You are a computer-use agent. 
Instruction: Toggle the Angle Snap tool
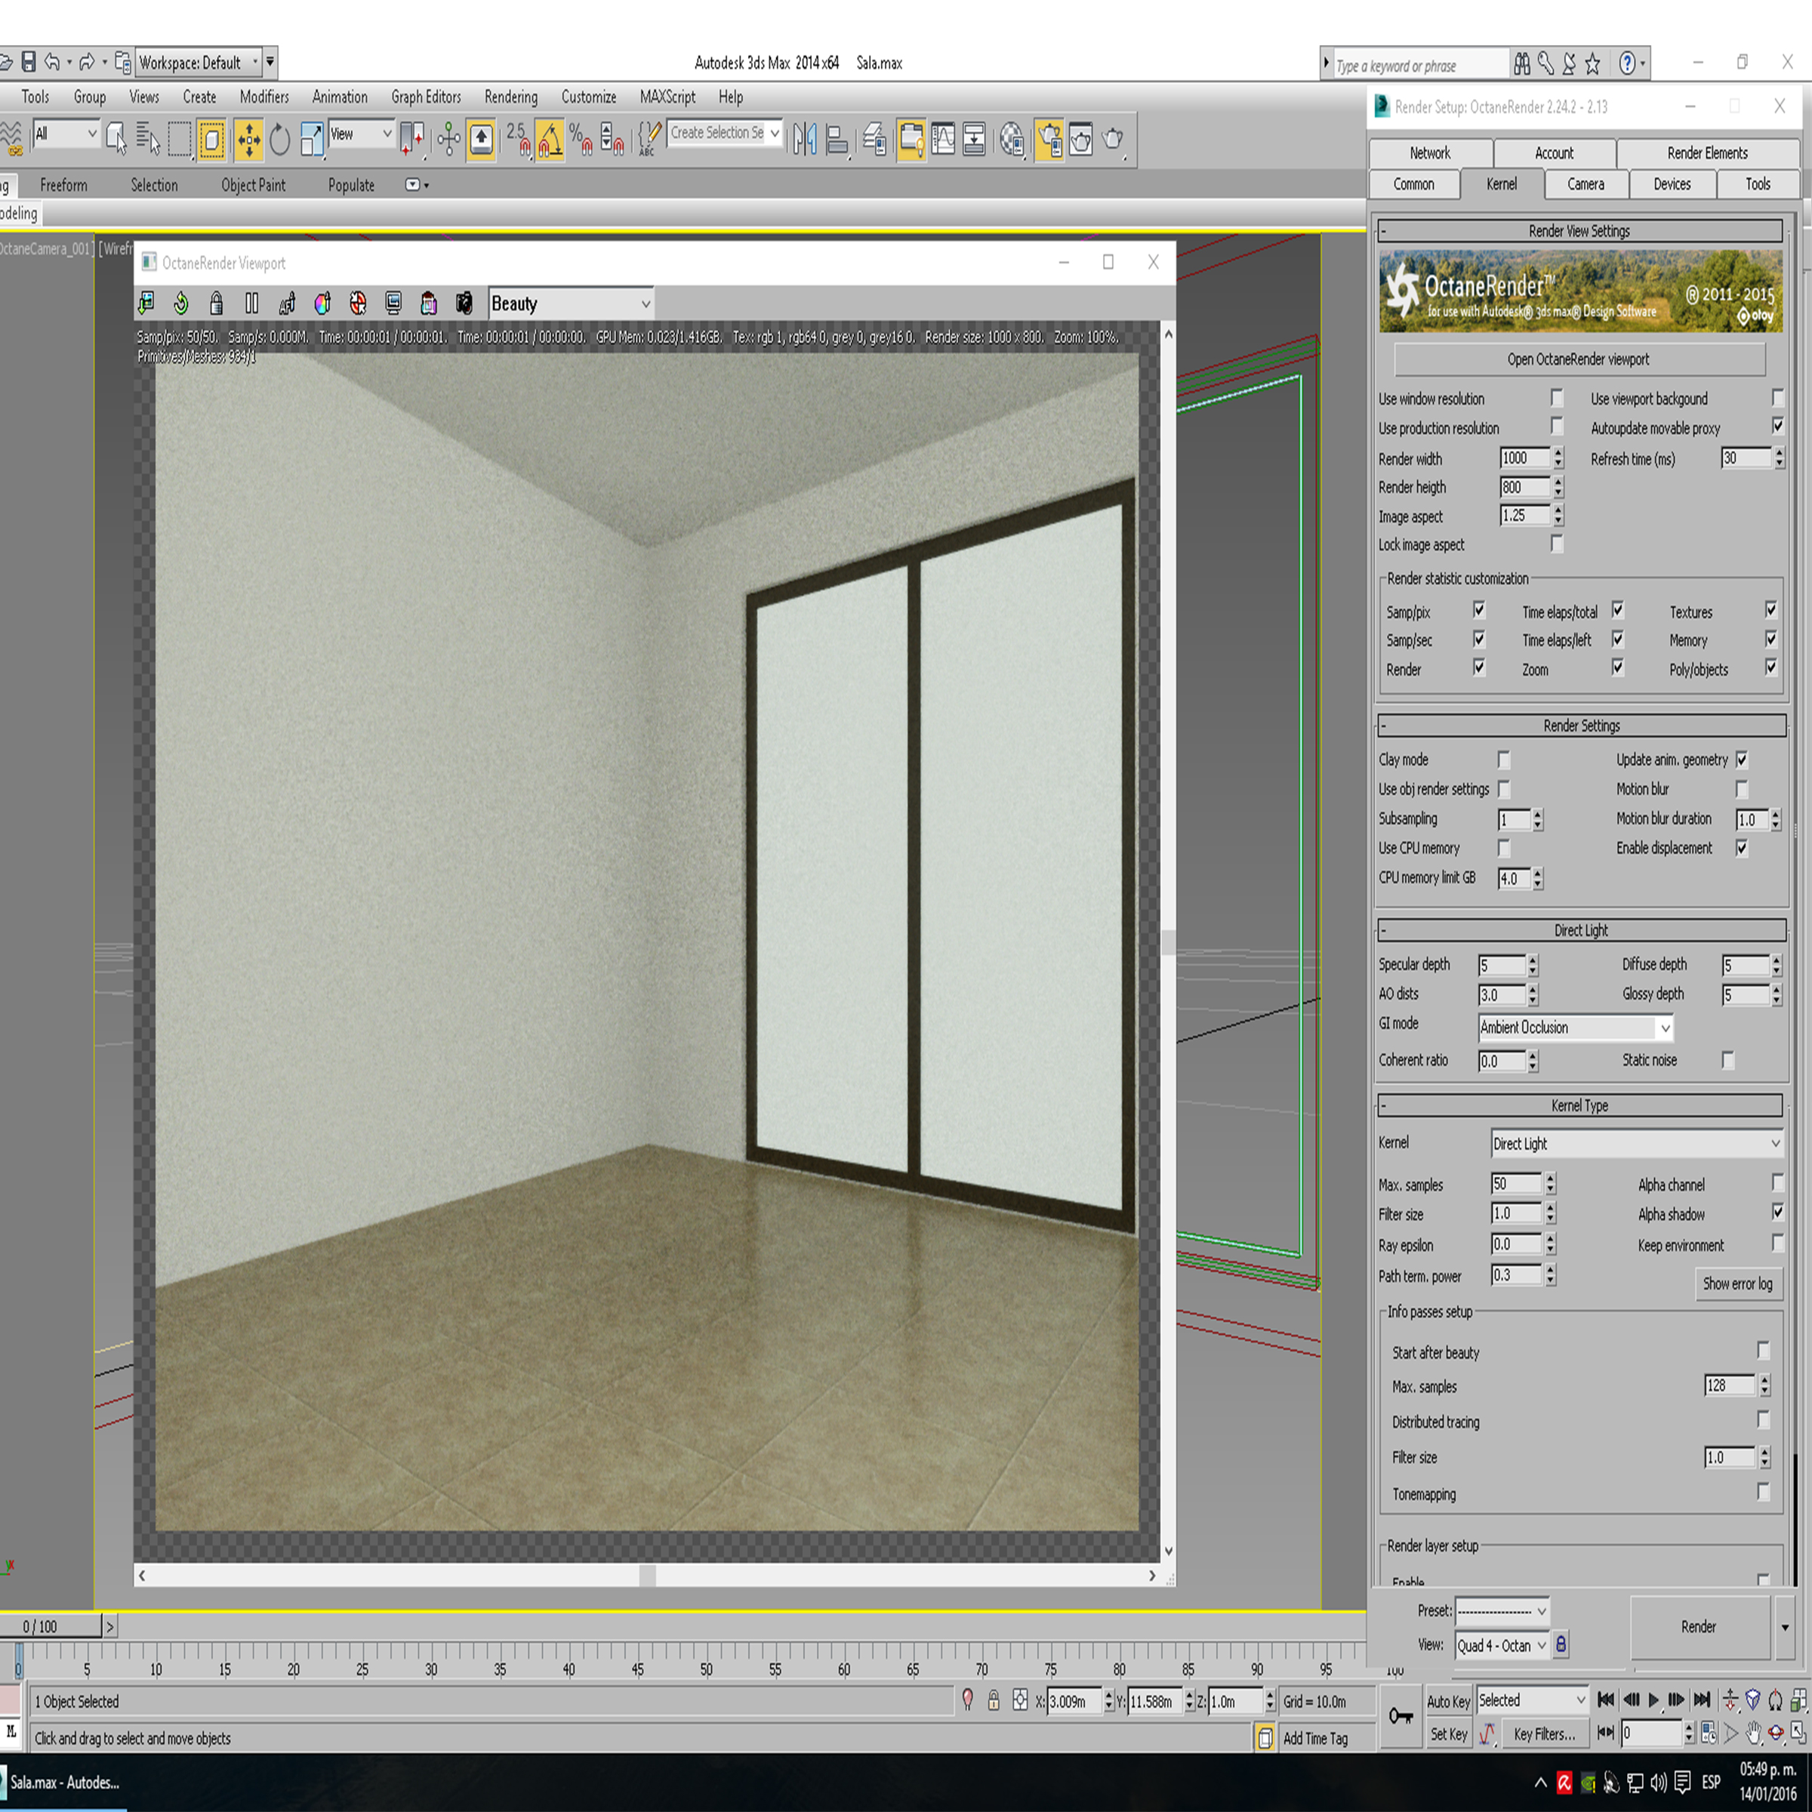coord(550,140)
